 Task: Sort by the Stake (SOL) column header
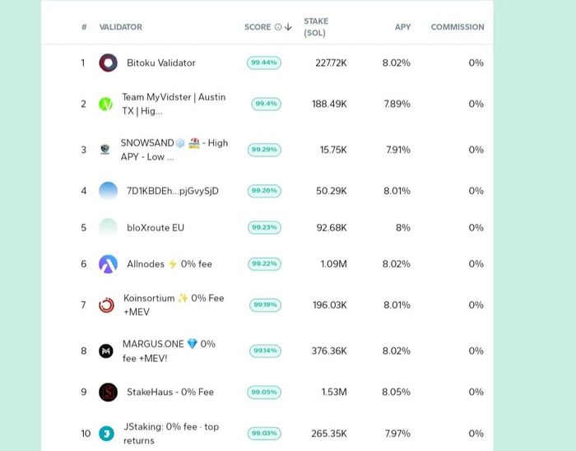tap(316, 27)
